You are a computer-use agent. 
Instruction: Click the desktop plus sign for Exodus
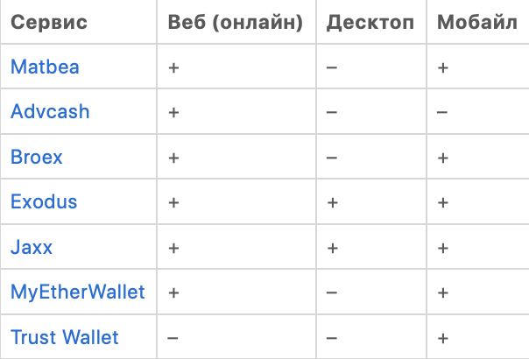click(331, 203)
